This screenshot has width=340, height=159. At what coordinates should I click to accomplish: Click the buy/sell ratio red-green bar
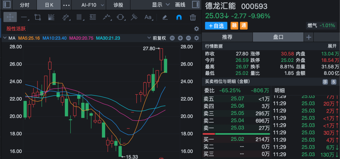point(236,134)
